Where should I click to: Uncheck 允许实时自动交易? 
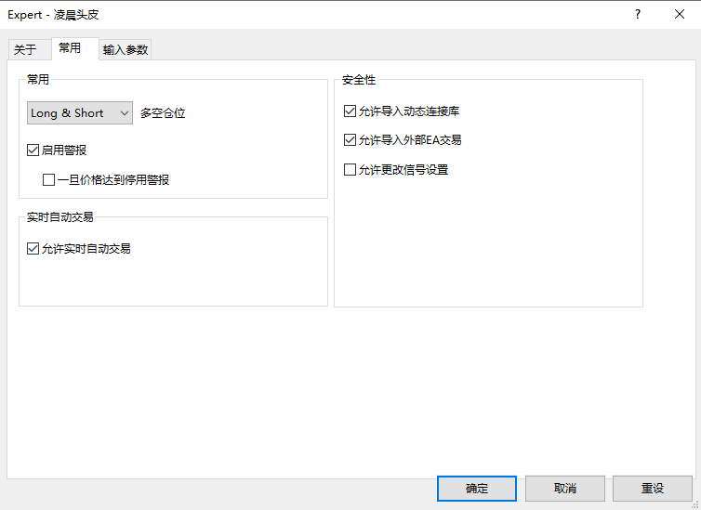click(x=33, y=248)
